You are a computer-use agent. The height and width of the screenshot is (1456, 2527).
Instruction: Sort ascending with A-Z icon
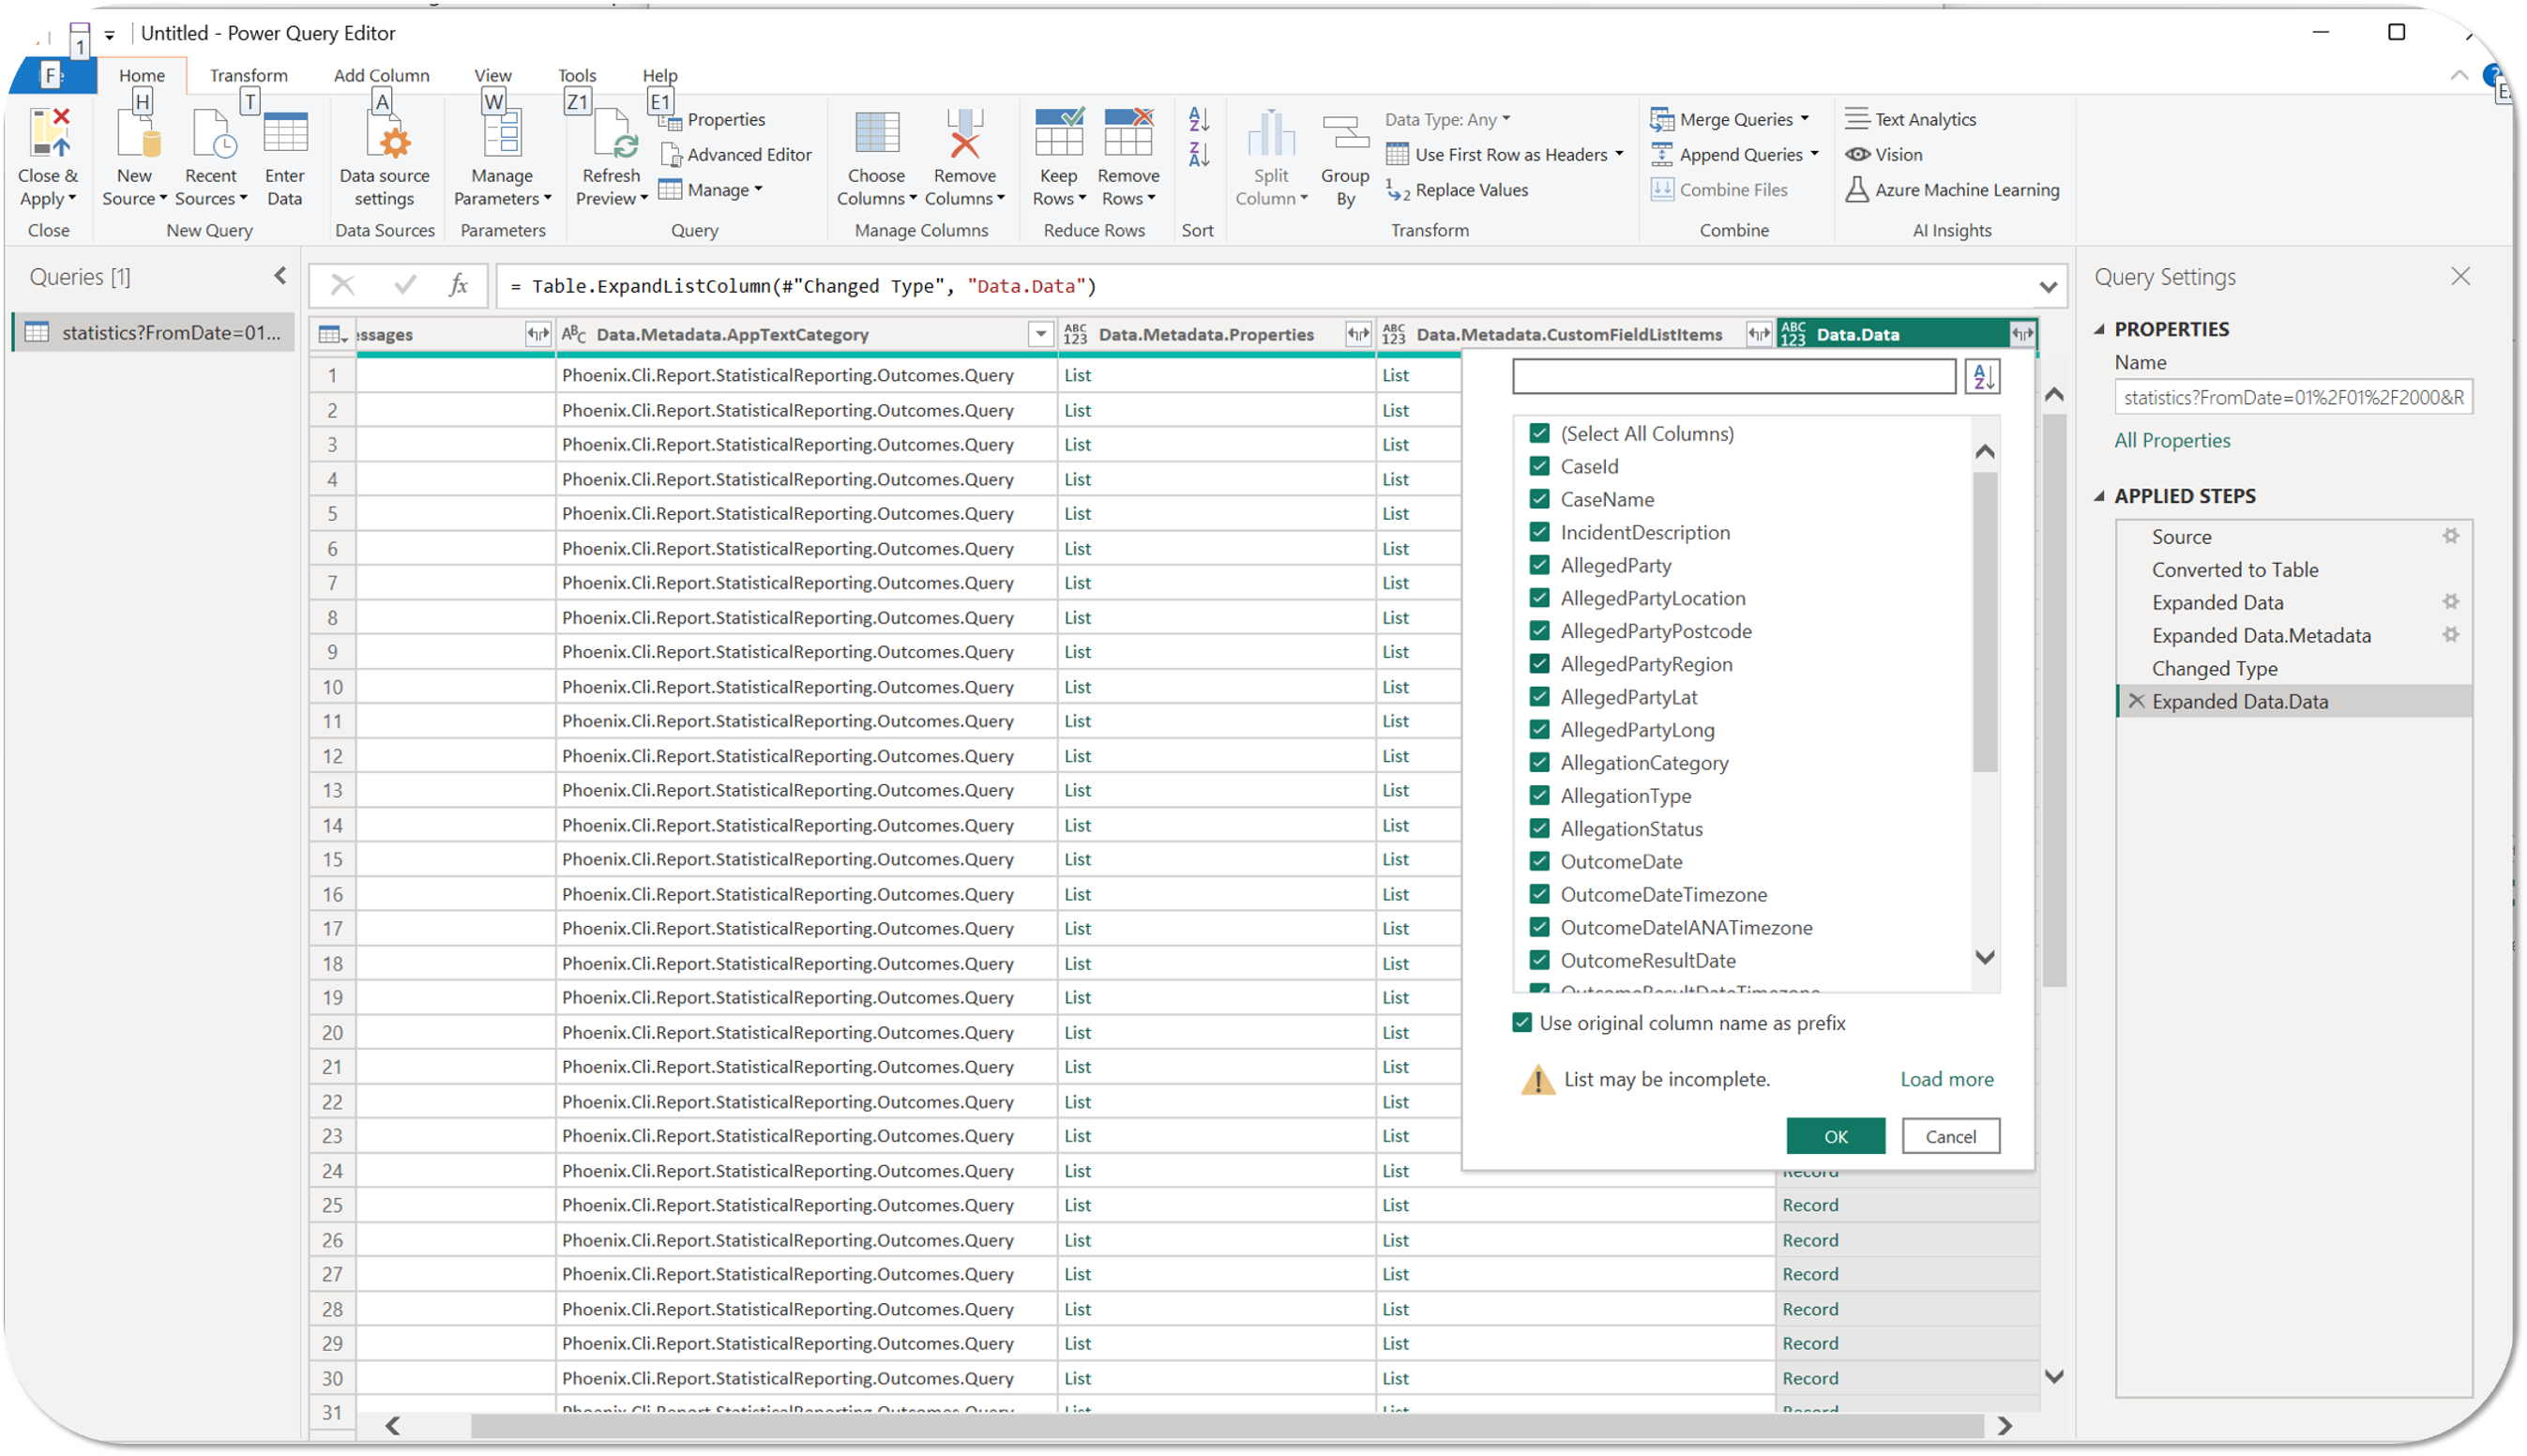pyautogui.click(x=1199, y=120)
